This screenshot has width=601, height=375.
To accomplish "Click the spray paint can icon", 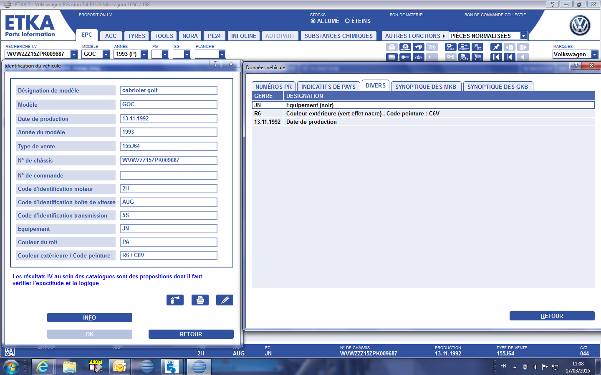I will pos(175,300).
